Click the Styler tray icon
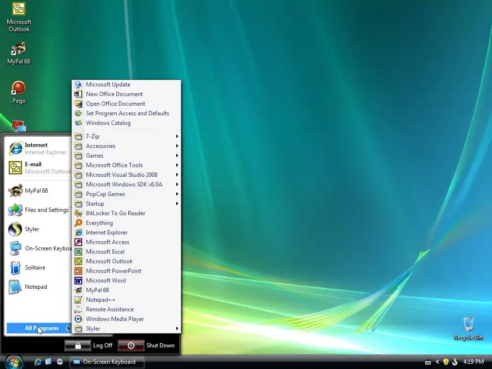The height and width of the screenshot is (369, 492). coord(455,362)
